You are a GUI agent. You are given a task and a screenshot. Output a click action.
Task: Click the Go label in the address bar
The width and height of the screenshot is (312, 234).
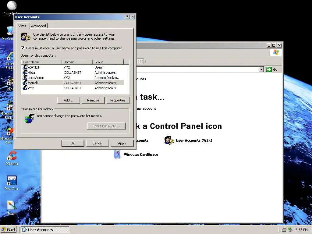(275, 69)
